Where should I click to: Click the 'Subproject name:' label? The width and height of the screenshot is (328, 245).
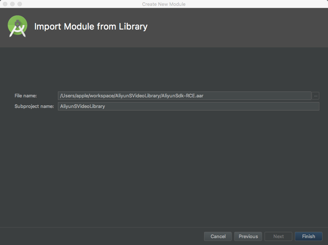34,106
